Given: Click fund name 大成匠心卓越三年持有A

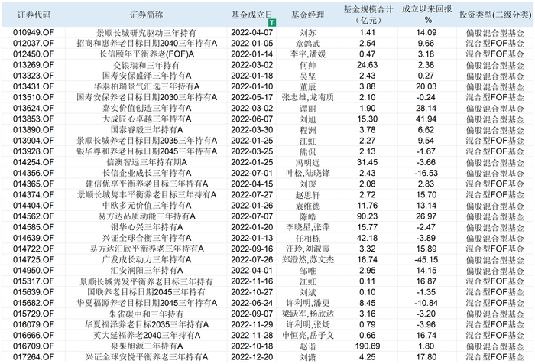Looking at the screenshot, I should [147, 119].
